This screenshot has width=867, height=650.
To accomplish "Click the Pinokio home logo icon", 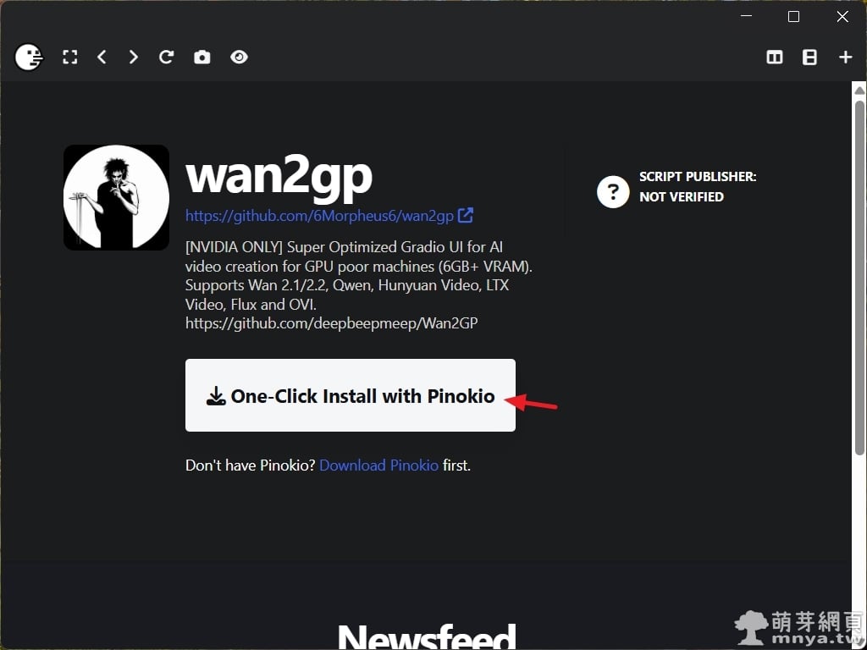I will 28,57.
